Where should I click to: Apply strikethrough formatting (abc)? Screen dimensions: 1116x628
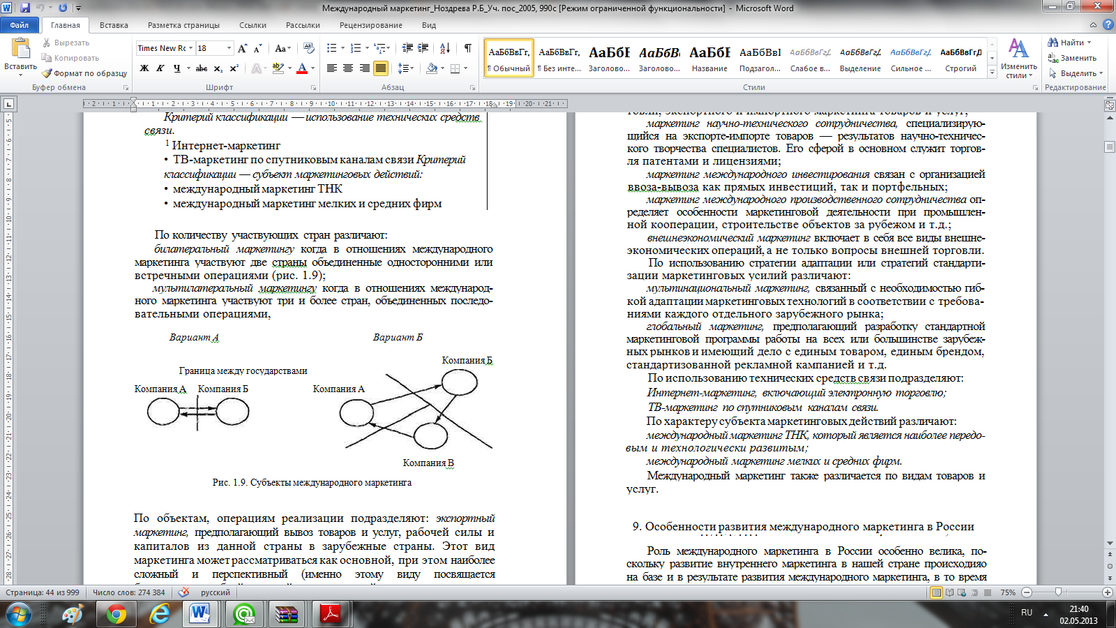tap(201, 68)
